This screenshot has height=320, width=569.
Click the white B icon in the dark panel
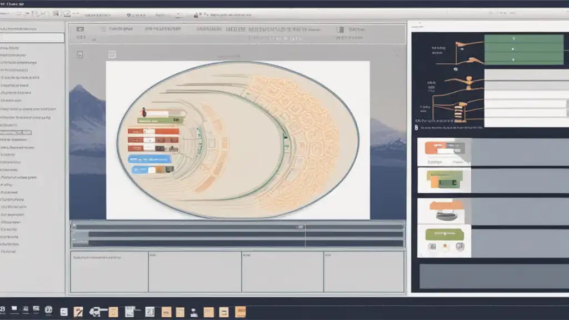click(x=416, y=128)
